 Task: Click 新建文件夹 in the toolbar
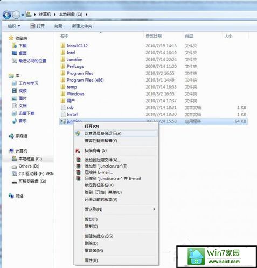tap(82, 26)
